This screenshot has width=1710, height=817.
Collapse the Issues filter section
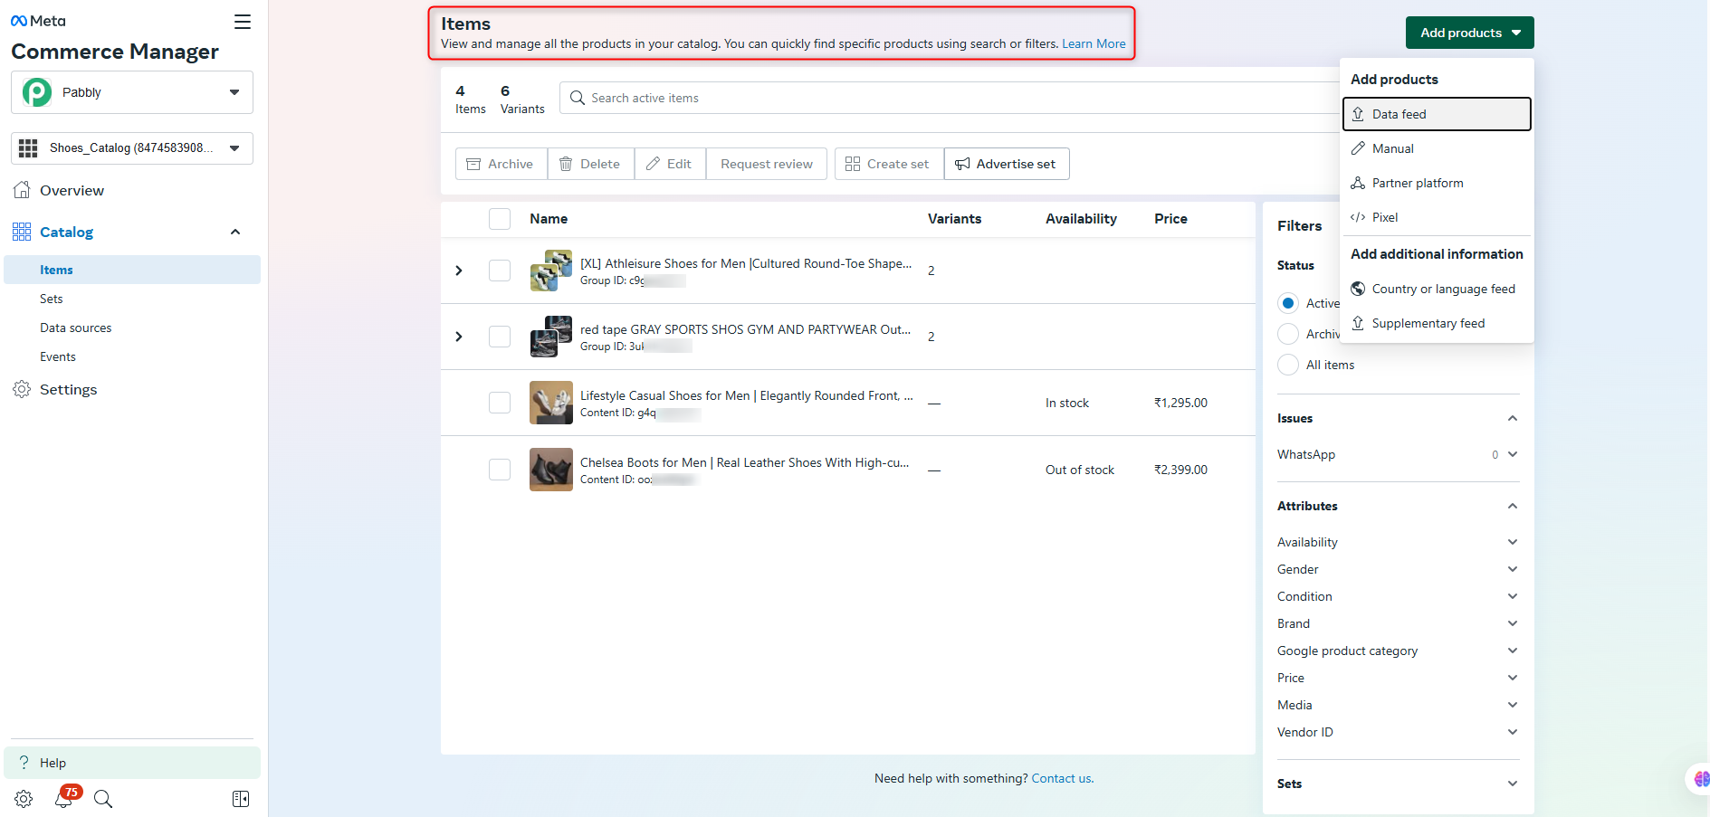[1512, 418]
